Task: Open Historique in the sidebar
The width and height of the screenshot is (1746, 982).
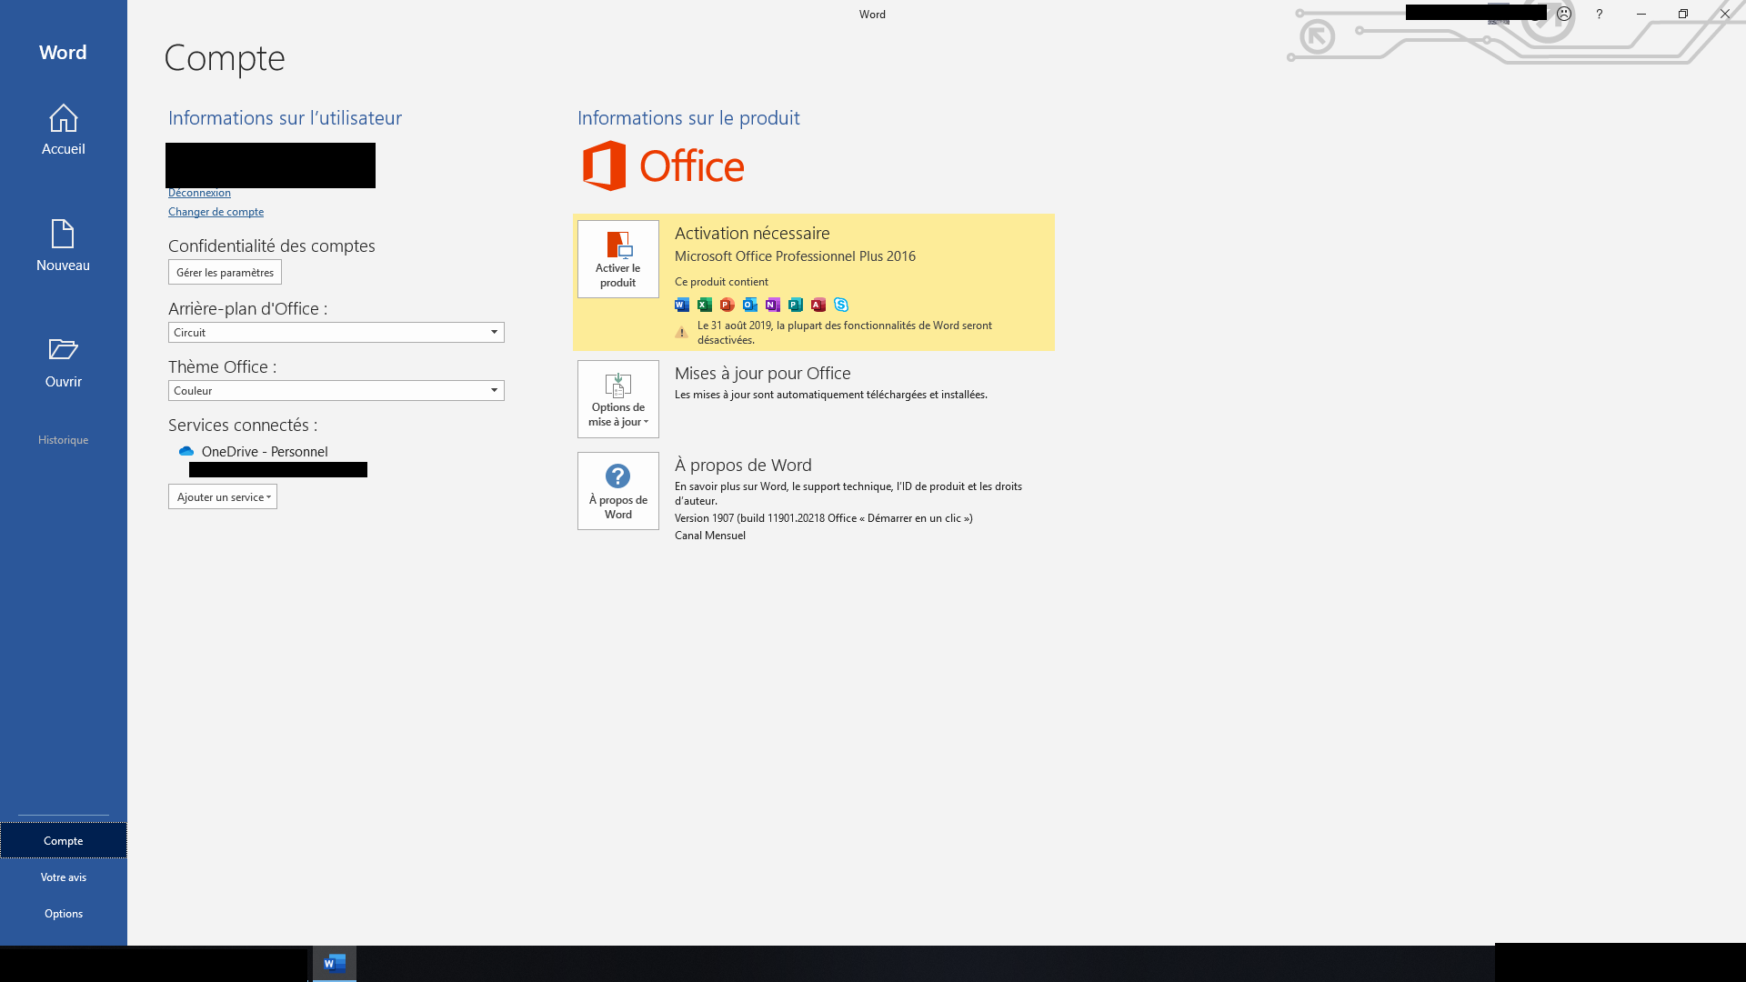Action: (x=64, y=439)
